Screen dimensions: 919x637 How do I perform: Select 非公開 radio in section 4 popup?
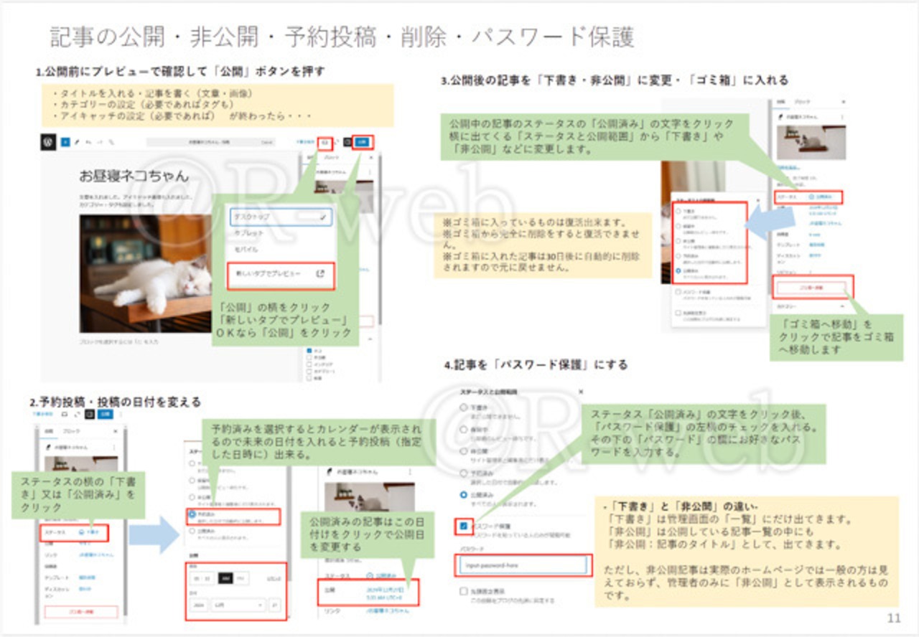pyautogui.click(x=464, y=451)
